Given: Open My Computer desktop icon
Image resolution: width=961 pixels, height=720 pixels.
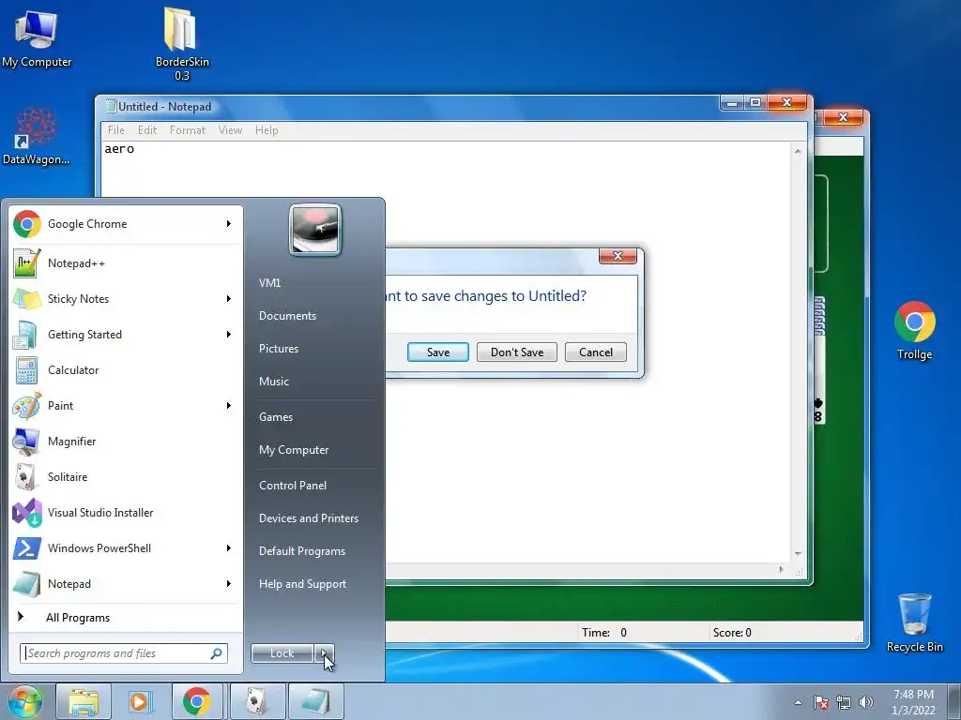Looking at the screenshot, I should tap(37, 37).
